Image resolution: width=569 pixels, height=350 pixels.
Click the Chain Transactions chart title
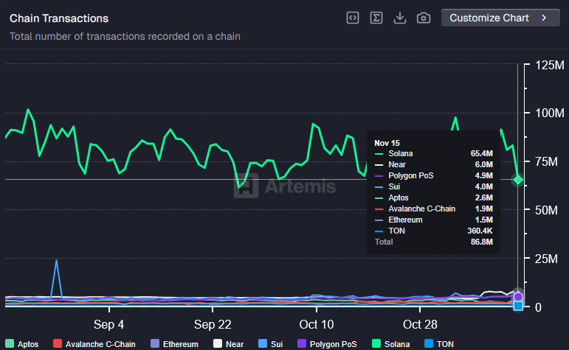click(x=59, y=18)
